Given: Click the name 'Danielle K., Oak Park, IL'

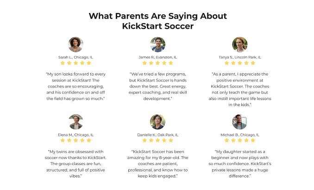Looking at the screenshot, I should pyautogui.click(x=157, y=134).
